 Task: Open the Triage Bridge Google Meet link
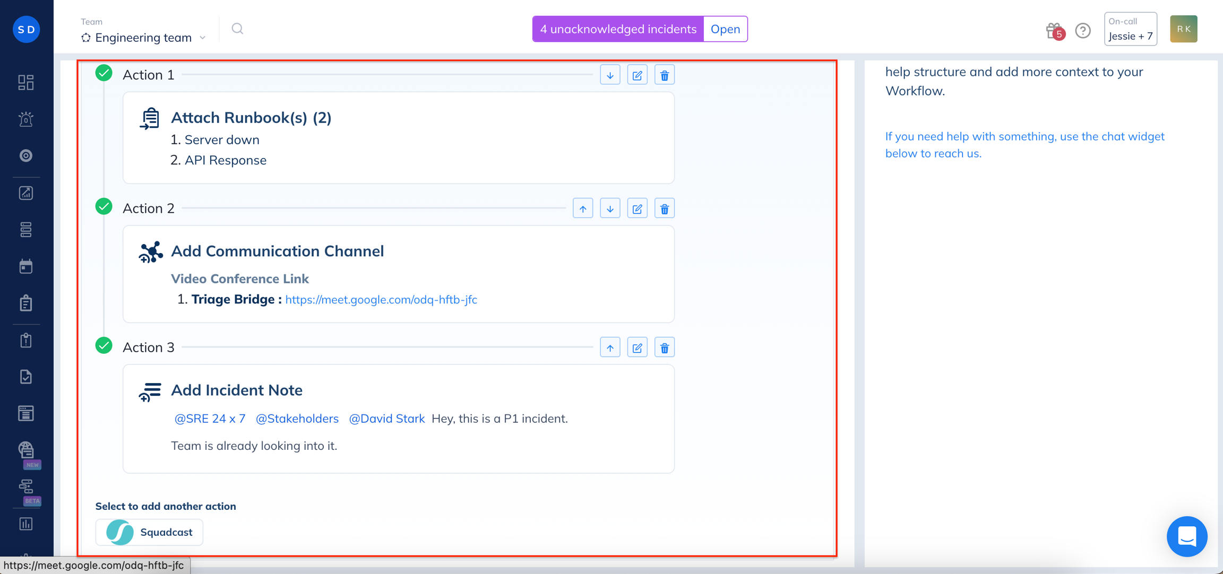[381, 299]
